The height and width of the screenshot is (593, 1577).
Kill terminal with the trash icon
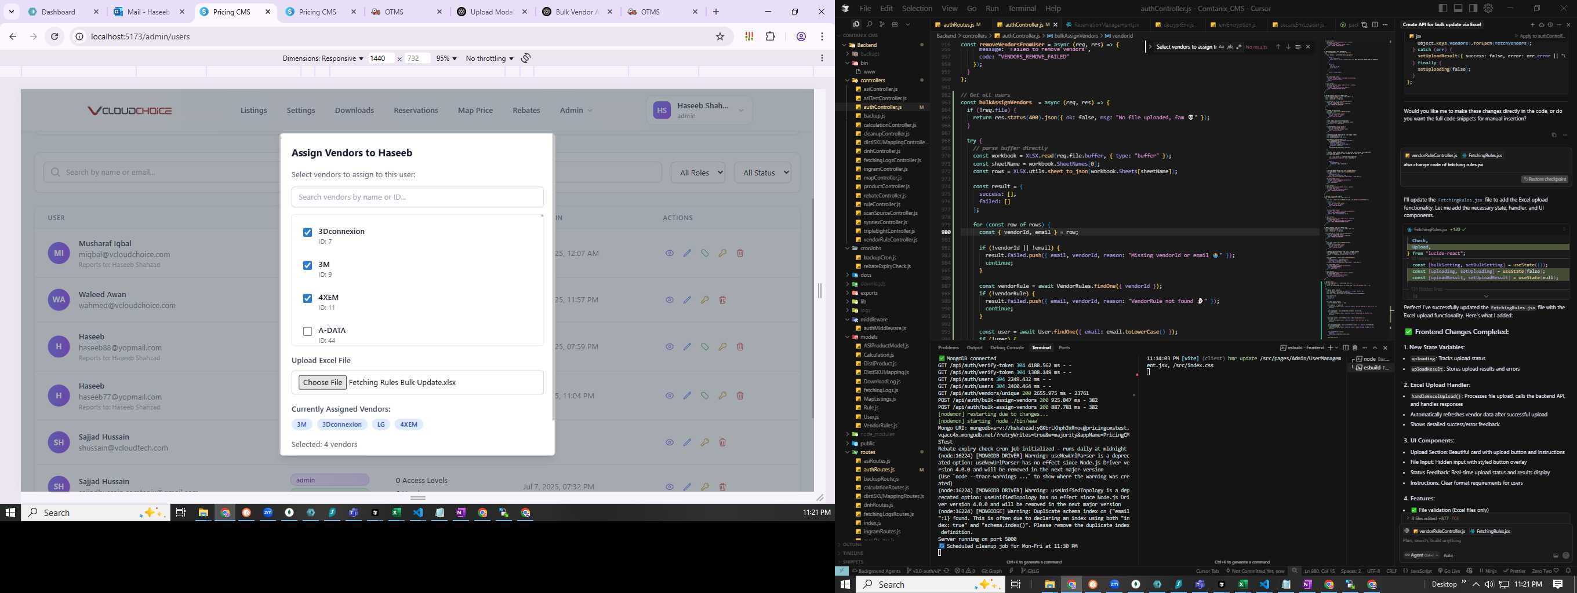click(x=1355, y=348)
